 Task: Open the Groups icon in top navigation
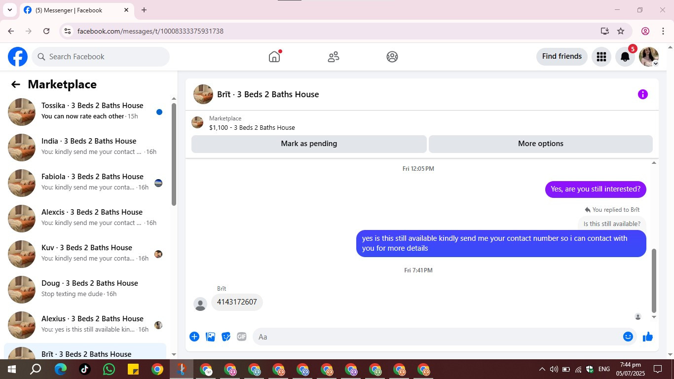[392, 57]
